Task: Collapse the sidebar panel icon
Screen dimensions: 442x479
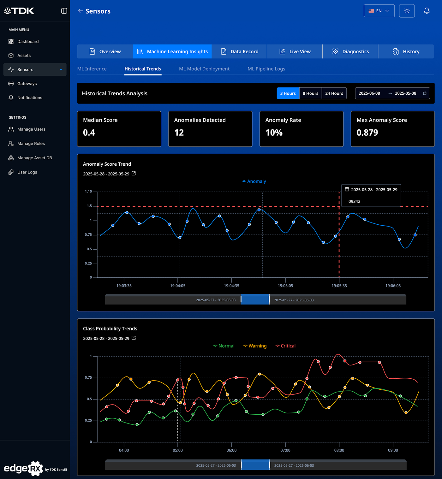Action: coord(64,11)
